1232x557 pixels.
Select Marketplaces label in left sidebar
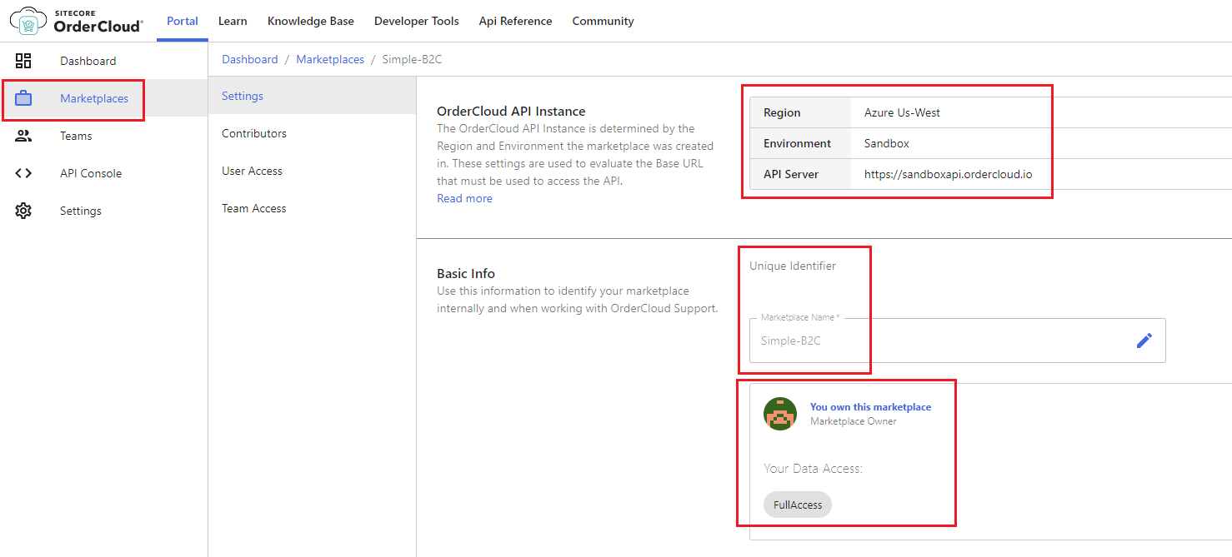pos(94,98)
